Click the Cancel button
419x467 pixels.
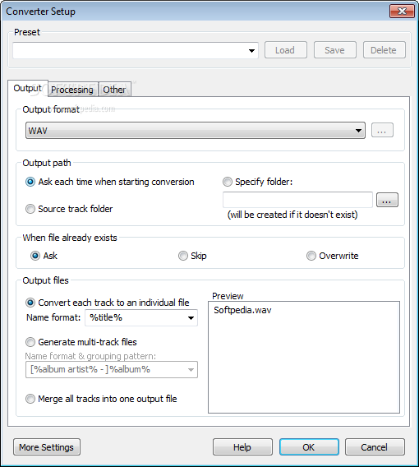point(375,447)
